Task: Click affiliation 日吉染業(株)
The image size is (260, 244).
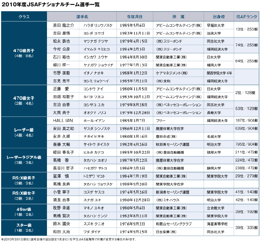Action: pyautogui.click(x=166, y=232)
